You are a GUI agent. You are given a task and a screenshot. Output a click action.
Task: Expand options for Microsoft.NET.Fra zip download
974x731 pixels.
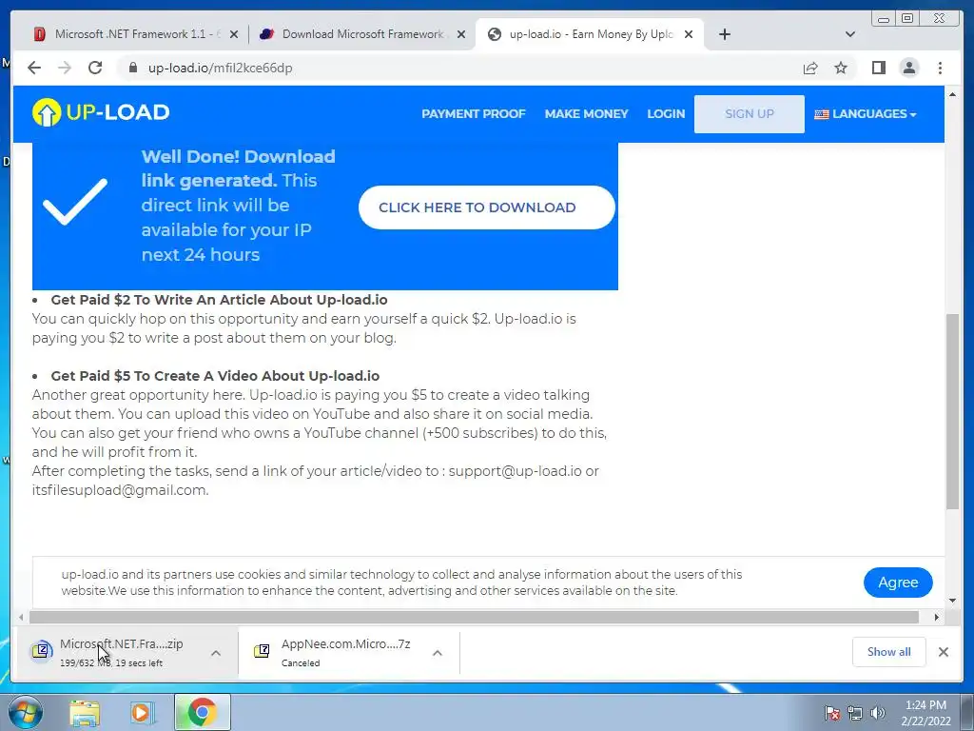216,653
